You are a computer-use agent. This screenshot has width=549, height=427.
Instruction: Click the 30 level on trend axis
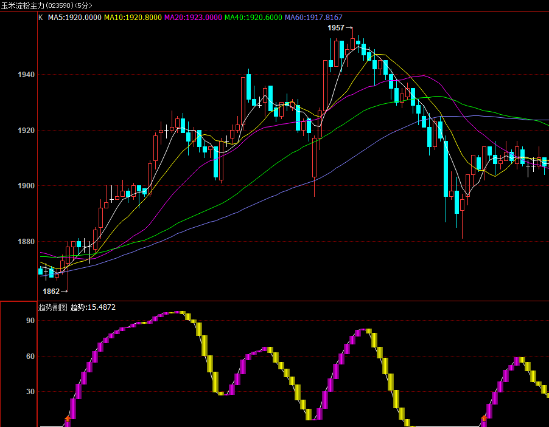click(30, 391)
